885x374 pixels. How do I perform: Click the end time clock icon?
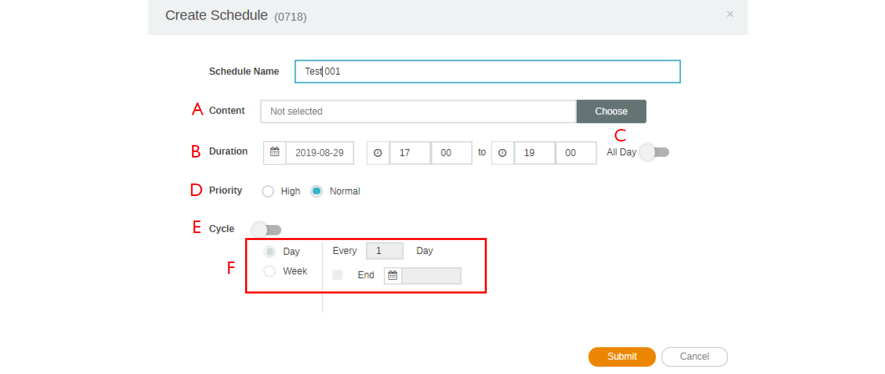[x=502, y=152]
